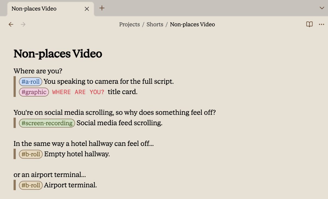Viewport: 328px width, 199px height.
Task: Click 'Social media feed scrolling.' text
Action: [119, 123]
